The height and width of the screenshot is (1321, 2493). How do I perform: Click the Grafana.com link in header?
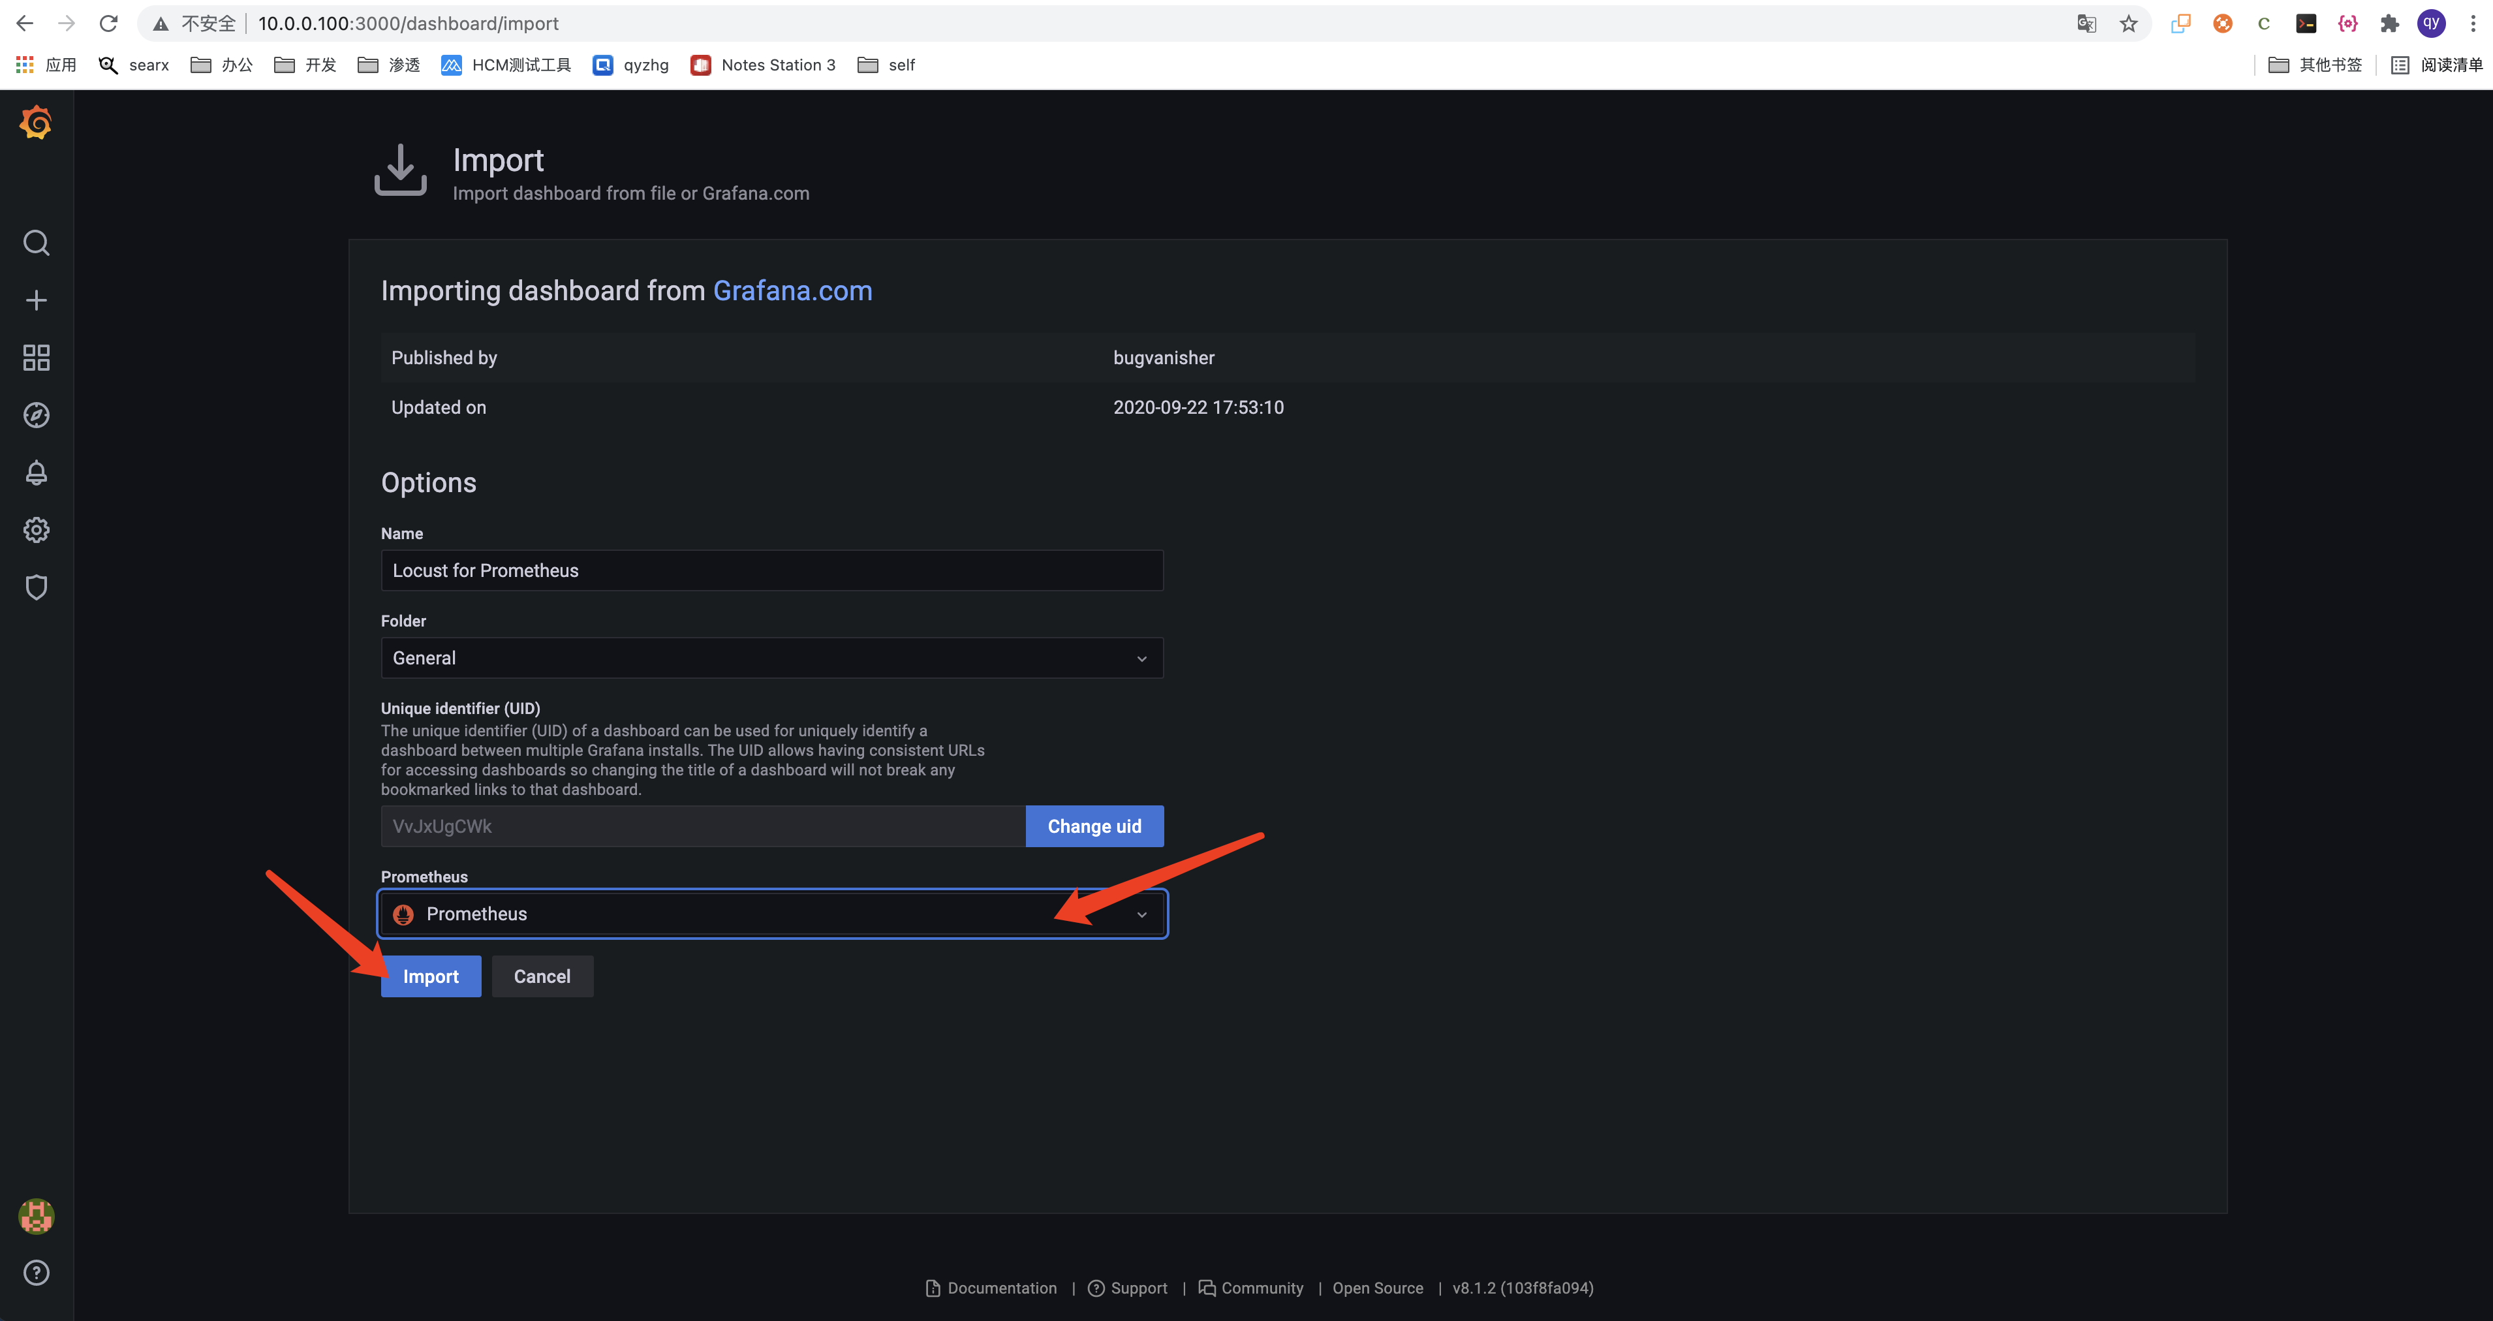pyautogui.click(x=793, y=290)
